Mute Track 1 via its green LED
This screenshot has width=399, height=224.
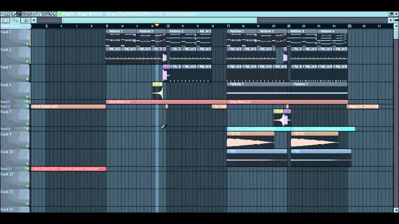[x=27, y=44]
